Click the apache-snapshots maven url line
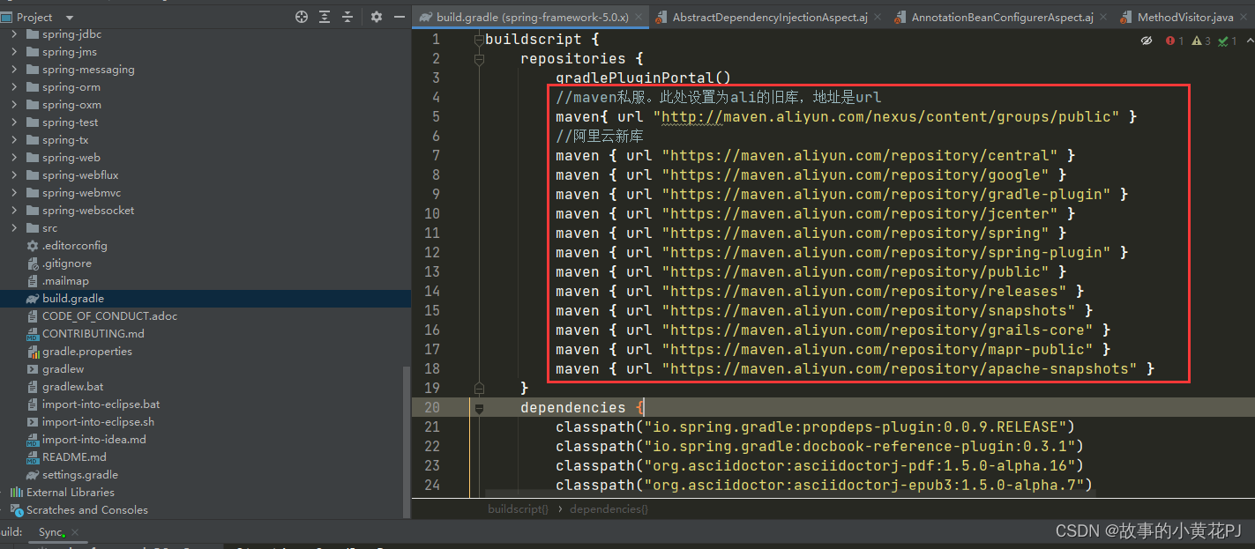Viewport: 1255px width, 549px height. click(855, 369)
